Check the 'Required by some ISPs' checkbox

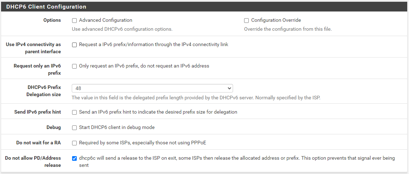tap(75, 143)
